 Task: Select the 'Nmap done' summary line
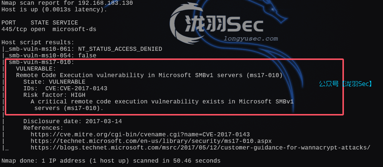[111, 161]
